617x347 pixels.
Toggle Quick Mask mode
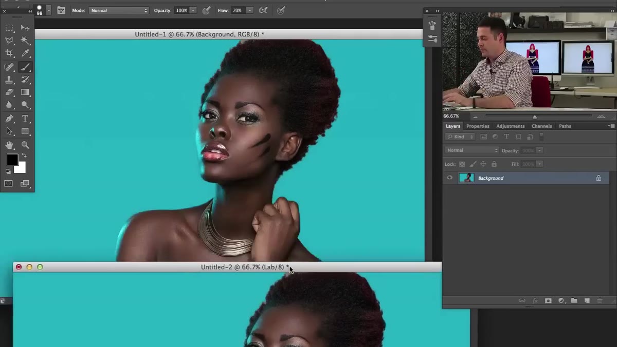(x=9, y=183)
